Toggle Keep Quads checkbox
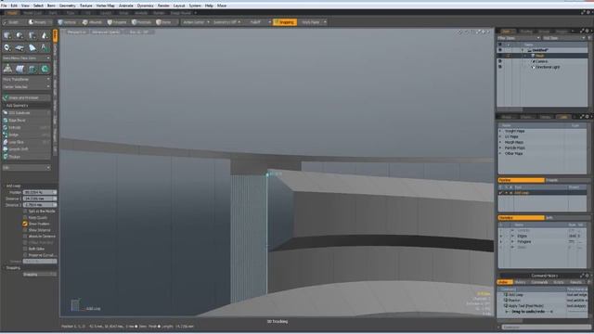Image resolution: width=594 pixels, height=334 pixels. (25, 217)
